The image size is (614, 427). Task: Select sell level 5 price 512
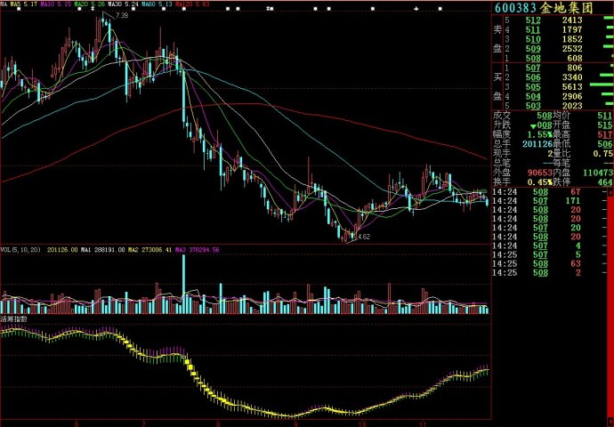click(x=533, y=20)
